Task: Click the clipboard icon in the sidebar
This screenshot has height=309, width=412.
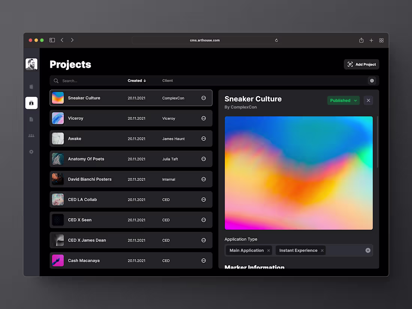Action: tap(31, 87)
